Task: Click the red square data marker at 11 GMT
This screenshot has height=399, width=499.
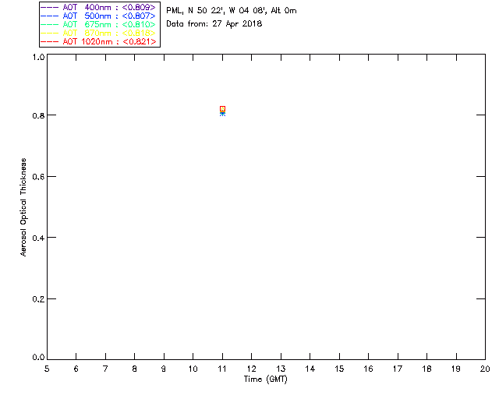Action: pos(222,109)
